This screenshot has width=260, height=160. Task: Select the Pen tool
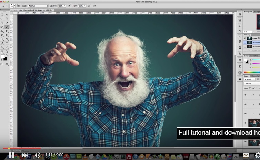tap(2, 43)
